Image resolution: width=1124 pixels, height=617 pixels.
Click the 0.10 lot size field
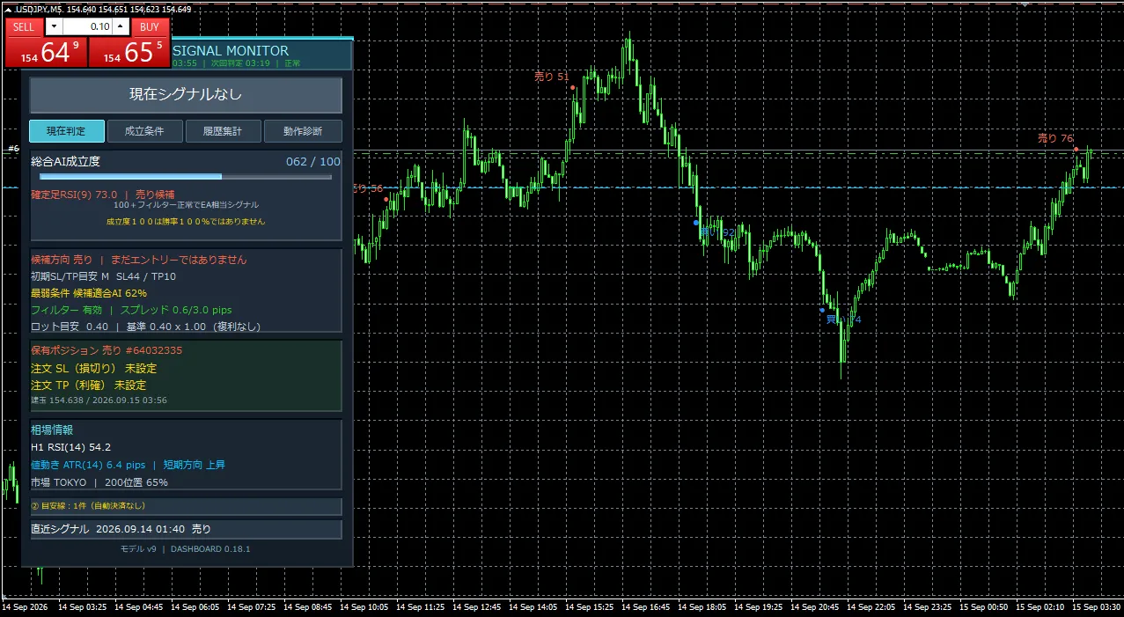(87, 26)
